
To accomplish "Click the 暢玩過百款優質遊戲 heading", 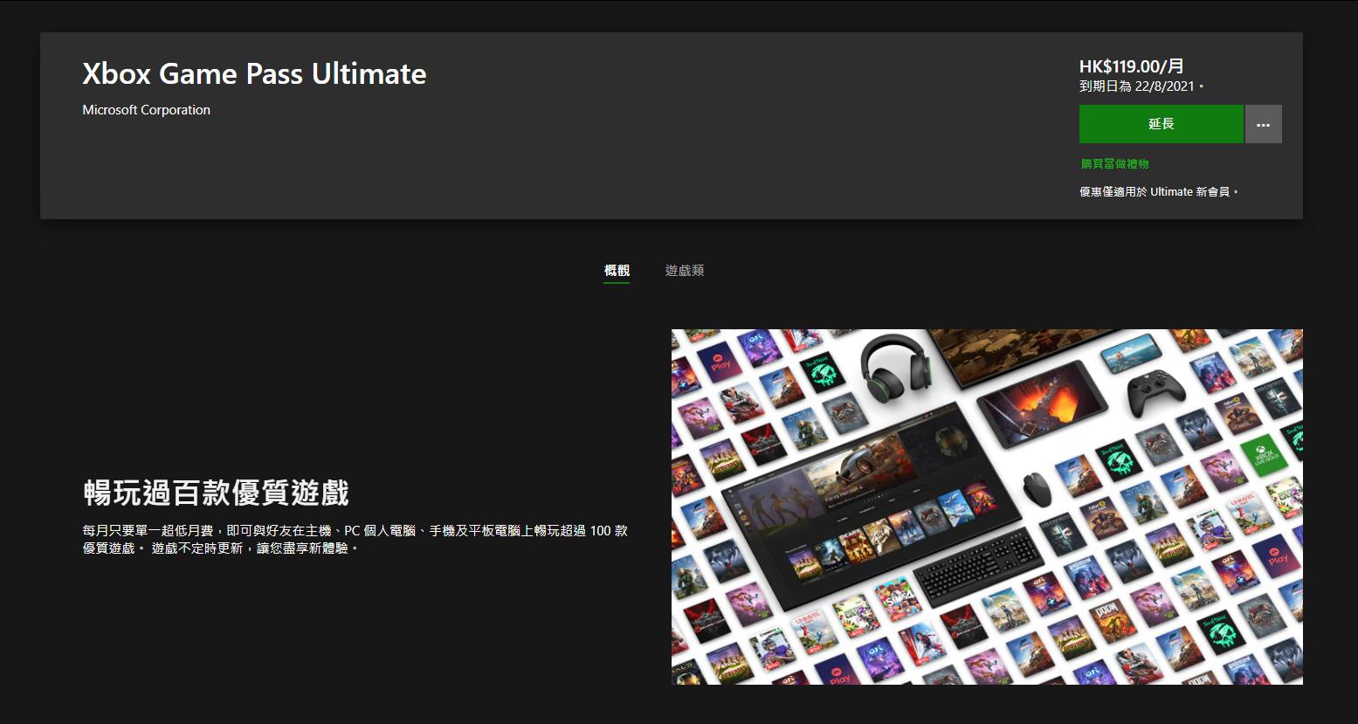I will pyautogui.click(x=216, y=493).
